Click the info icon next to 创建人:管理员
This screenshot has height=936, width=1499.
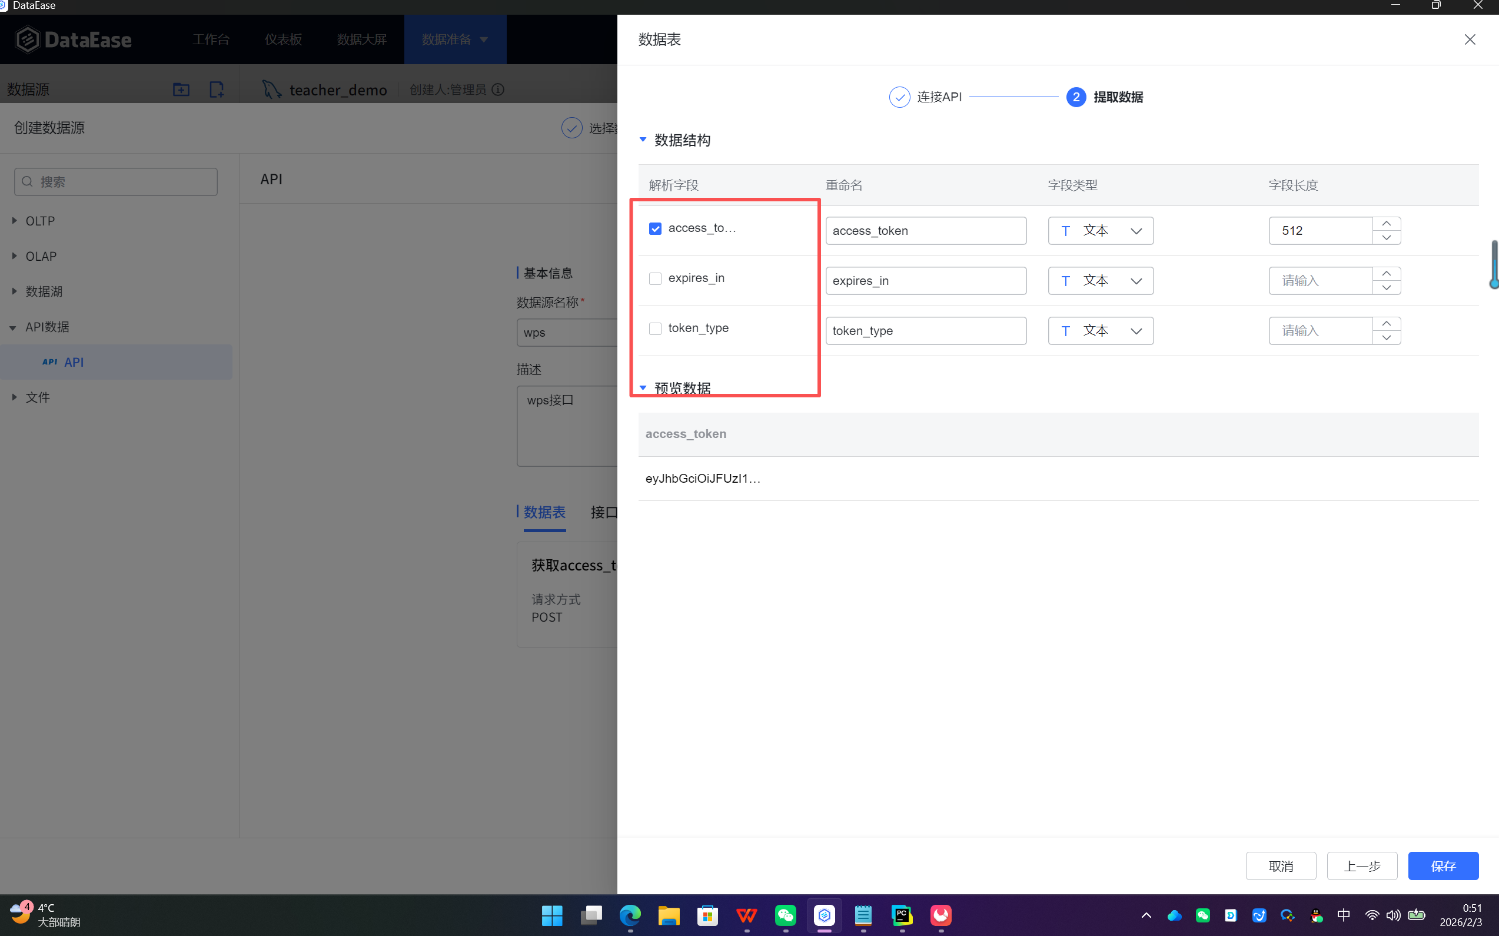498,89
